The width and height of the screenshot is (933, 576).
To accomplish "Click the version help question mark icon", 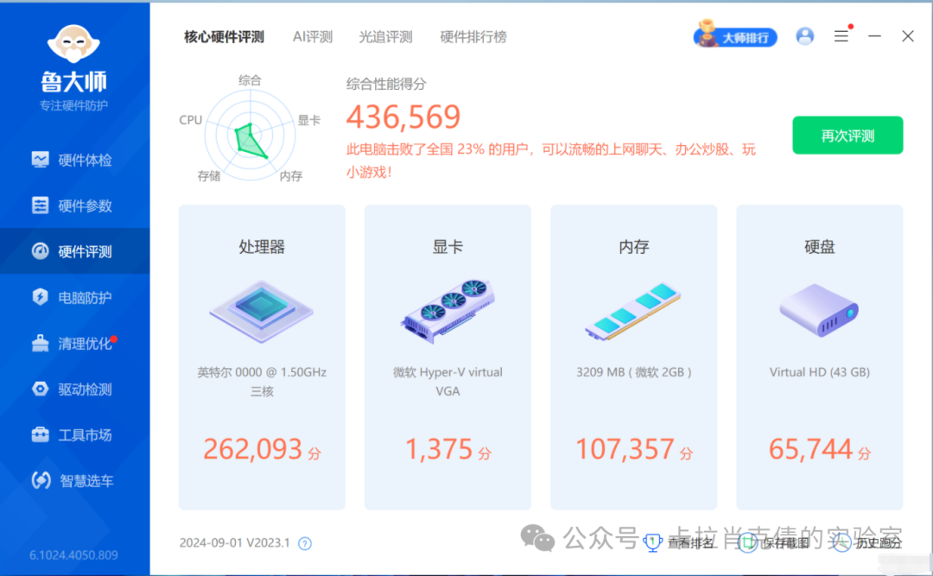I will [x=304, y=543].
